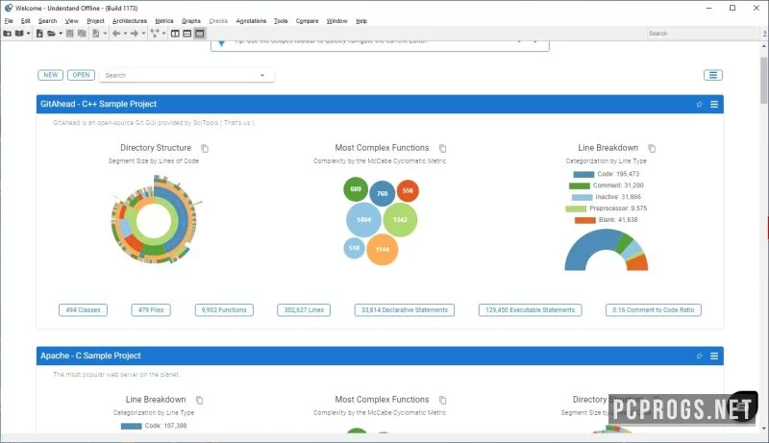The image size is (769, 443).
Task: Click the 9,902 Functions button
Action: click(224, 310)
